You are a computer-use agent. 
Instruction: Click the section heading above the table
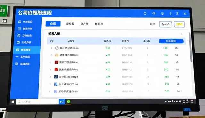pyautogui.click(x=54, y=33)
